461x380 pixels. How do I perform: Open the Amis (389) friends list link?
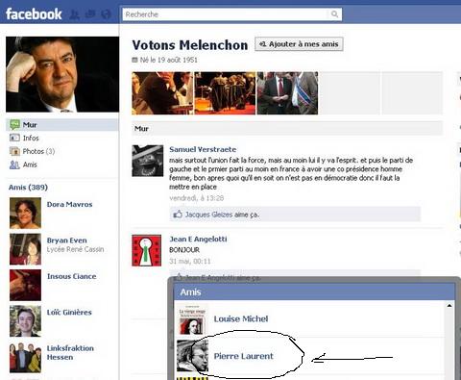tap(28, 188)
